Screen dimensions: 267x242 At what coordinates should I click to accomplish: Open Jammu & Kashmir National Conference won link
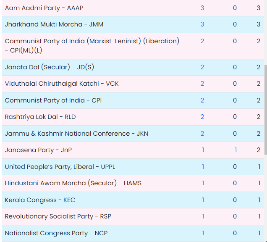click(202, 134)
